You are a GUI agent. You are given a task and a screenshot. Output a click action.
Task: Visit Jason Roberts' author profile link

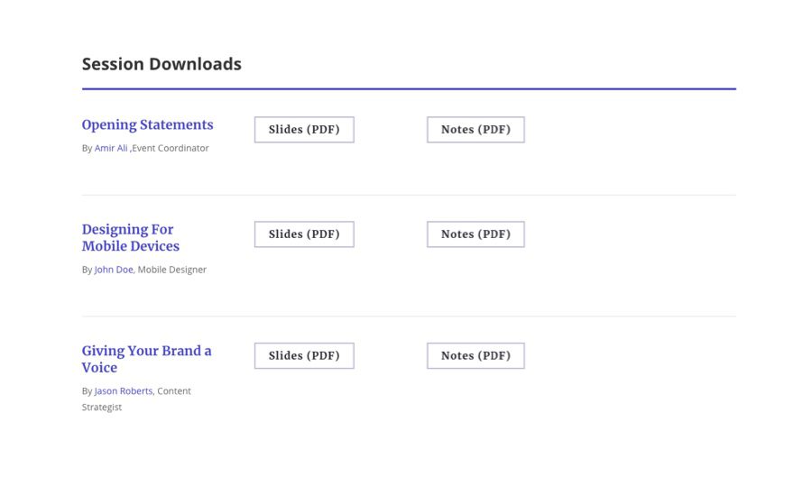pyautogui.click(x=124, y=391)
